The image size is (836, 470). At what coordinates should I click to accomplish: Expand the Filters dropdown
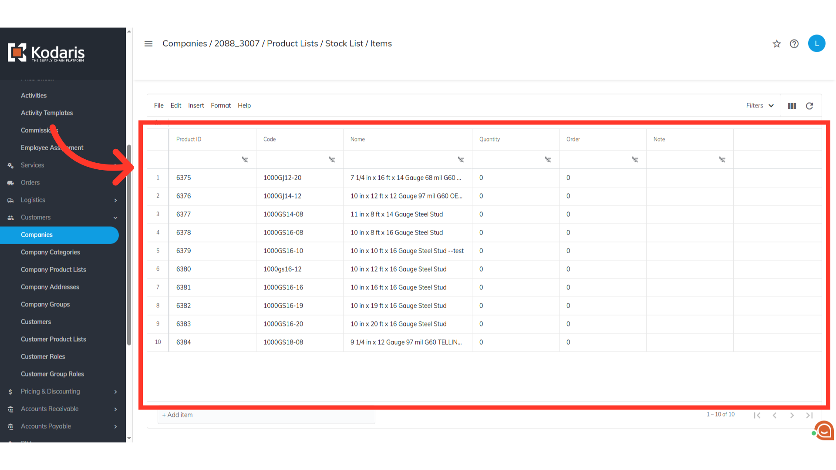760,106
